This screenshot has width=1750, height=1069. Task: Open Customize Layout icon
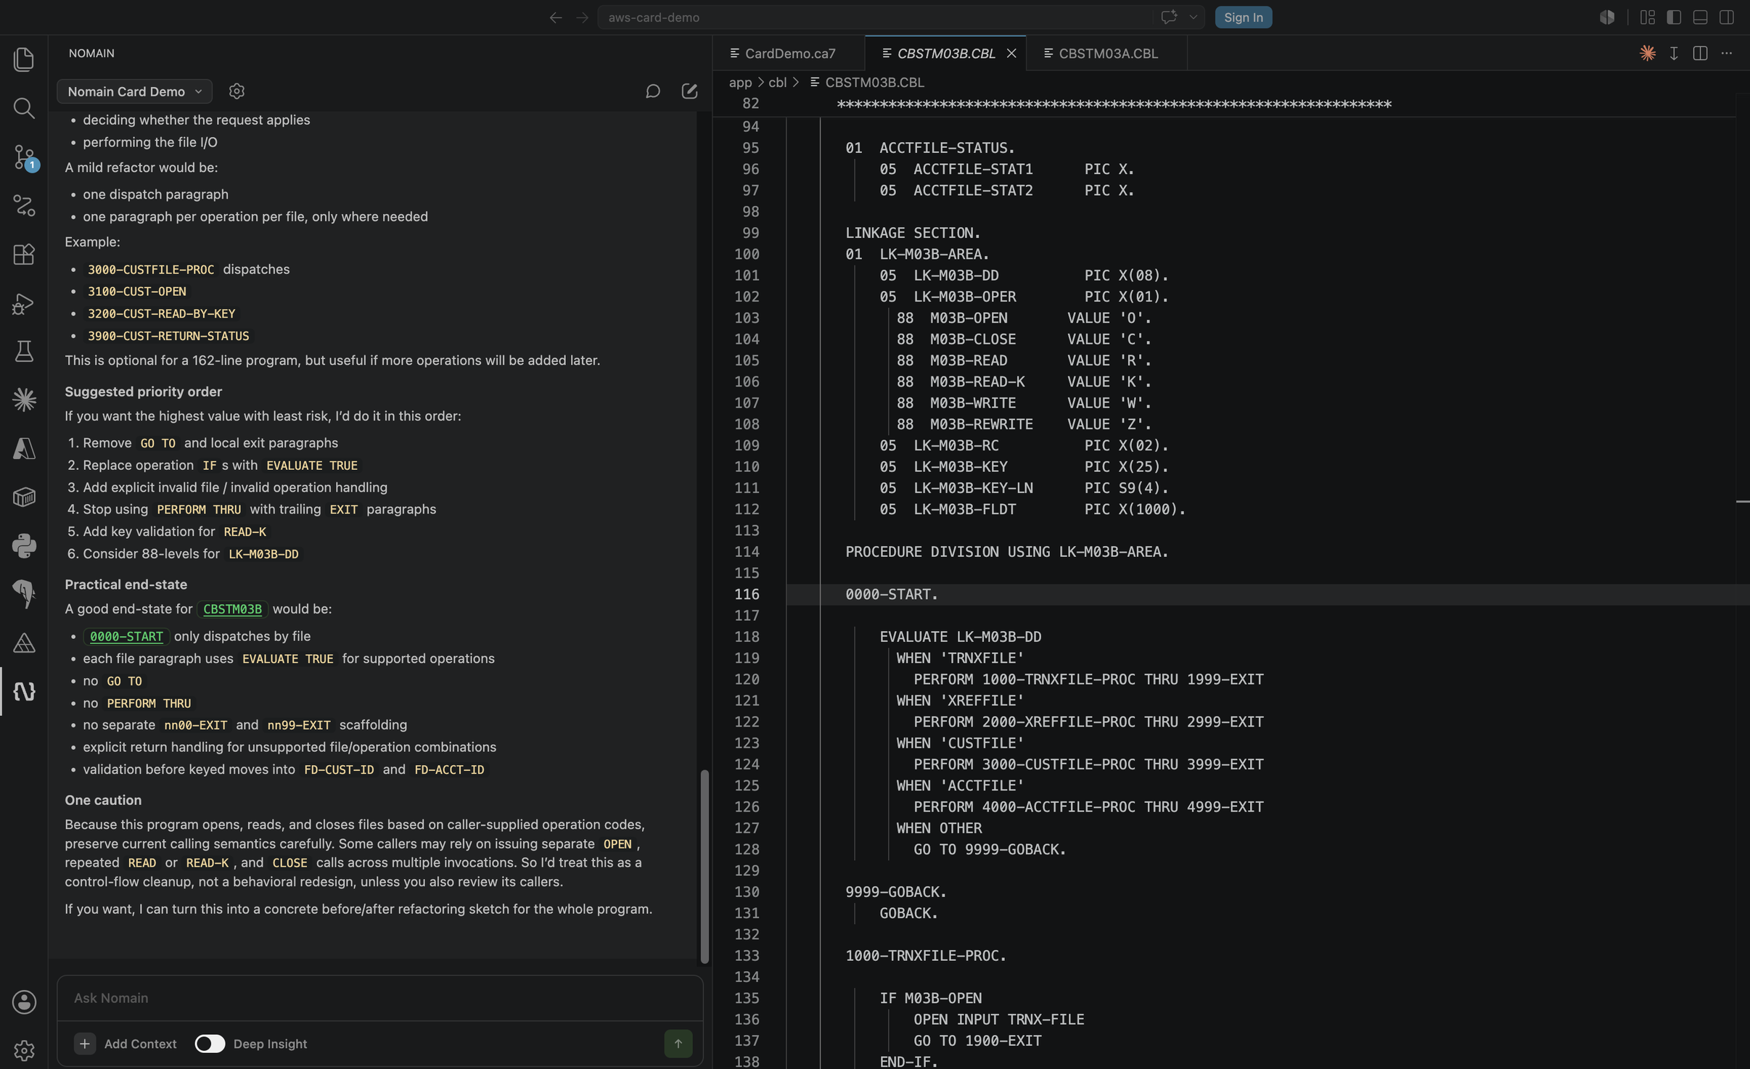1648,17
